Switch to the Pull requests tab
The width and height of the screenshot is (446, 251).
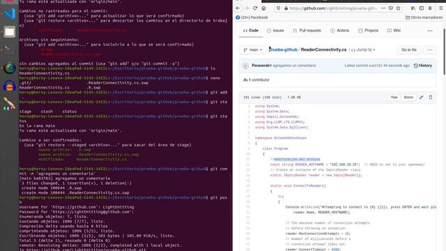pos(307,31)
